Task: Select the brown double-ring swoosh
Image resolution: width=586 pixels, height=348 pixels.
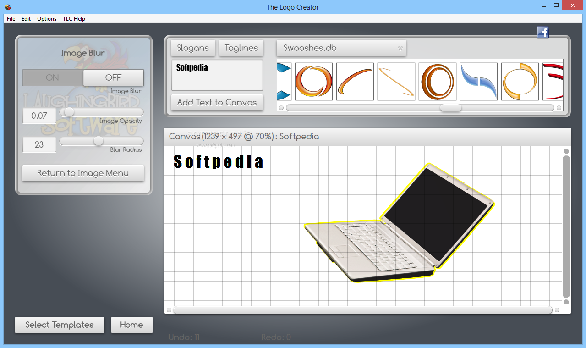Action: (438, 82)
